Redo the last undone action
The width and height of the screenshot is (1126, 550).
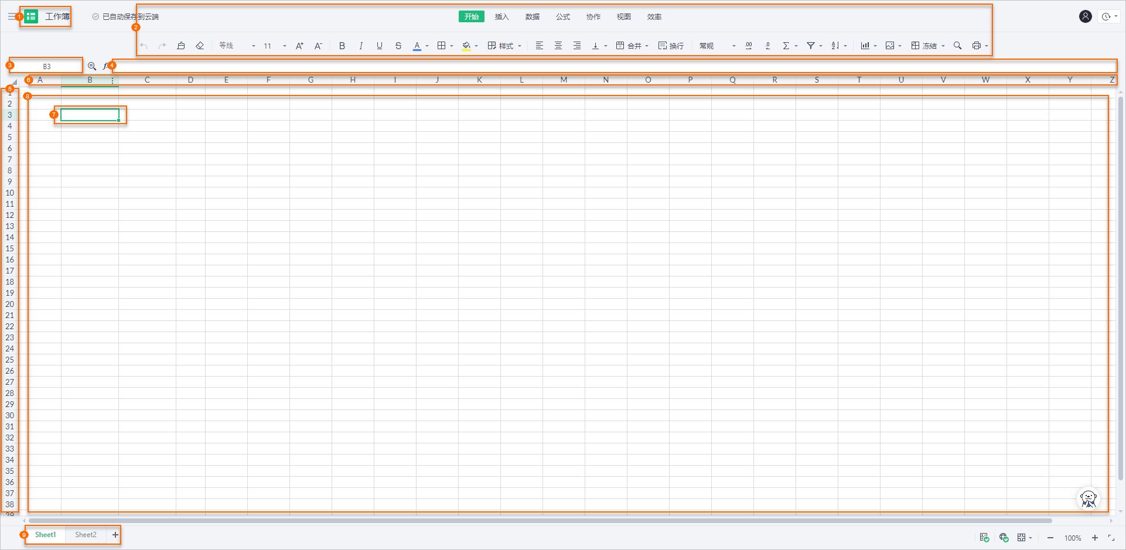pyautogui.click(x=162, y=46)
